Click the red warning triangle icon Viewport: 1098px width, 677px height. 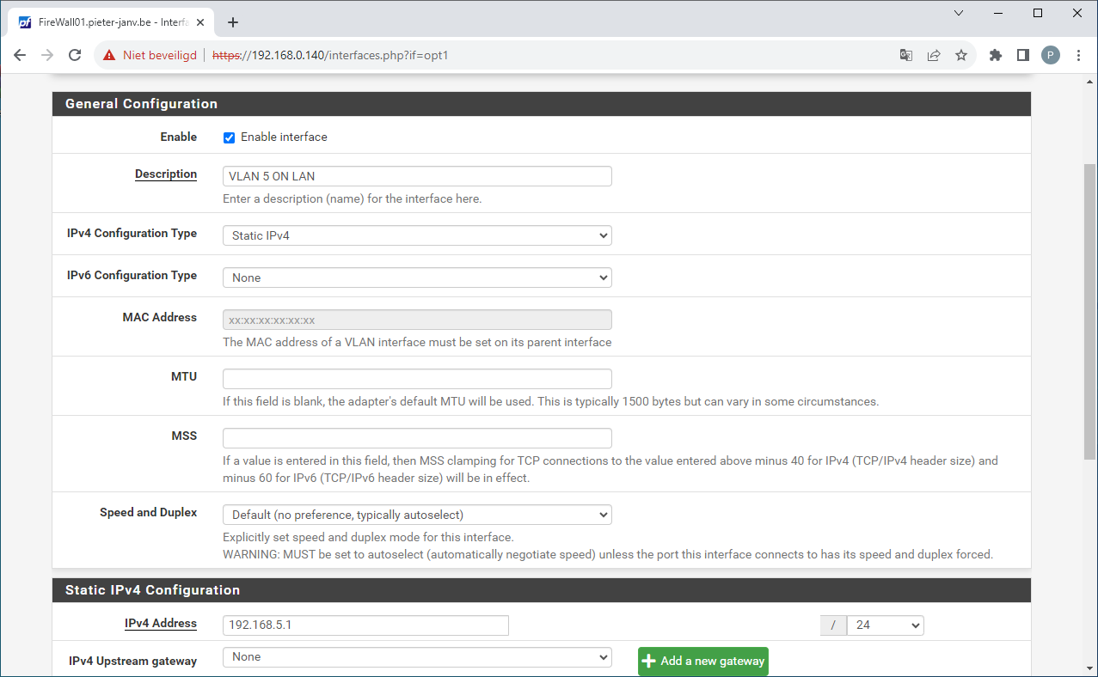coord(108,54)
